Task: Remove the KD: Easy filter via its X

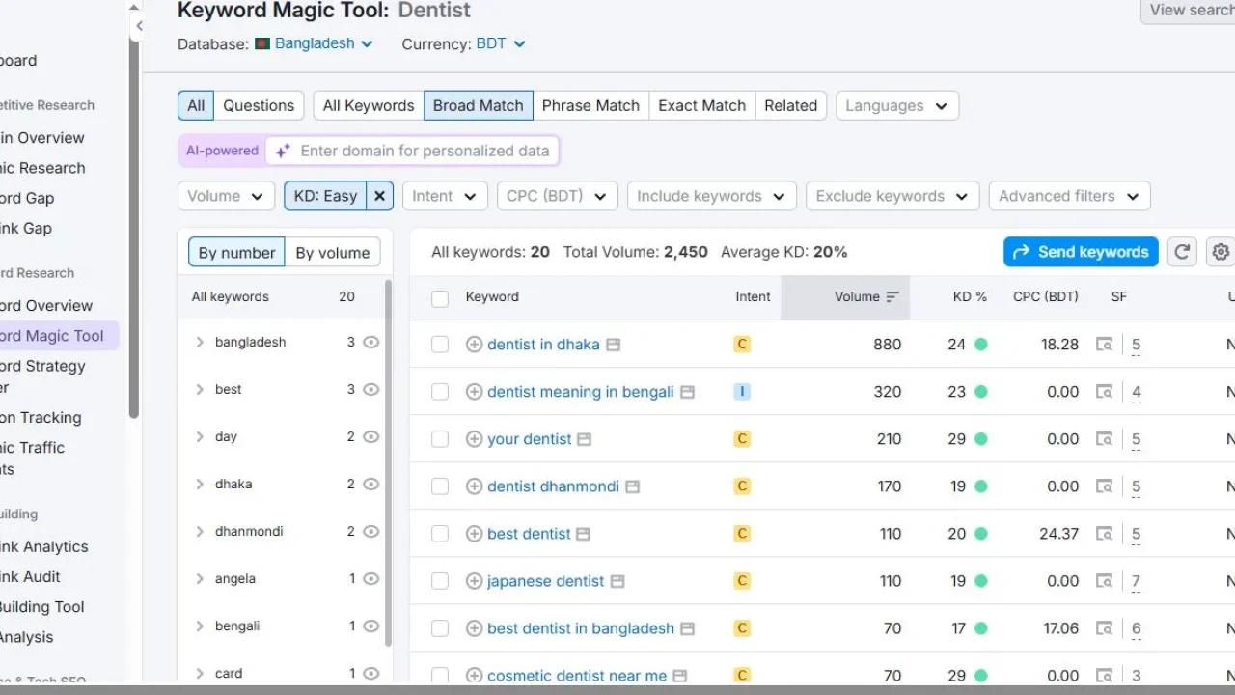Action: pos(379,195)
